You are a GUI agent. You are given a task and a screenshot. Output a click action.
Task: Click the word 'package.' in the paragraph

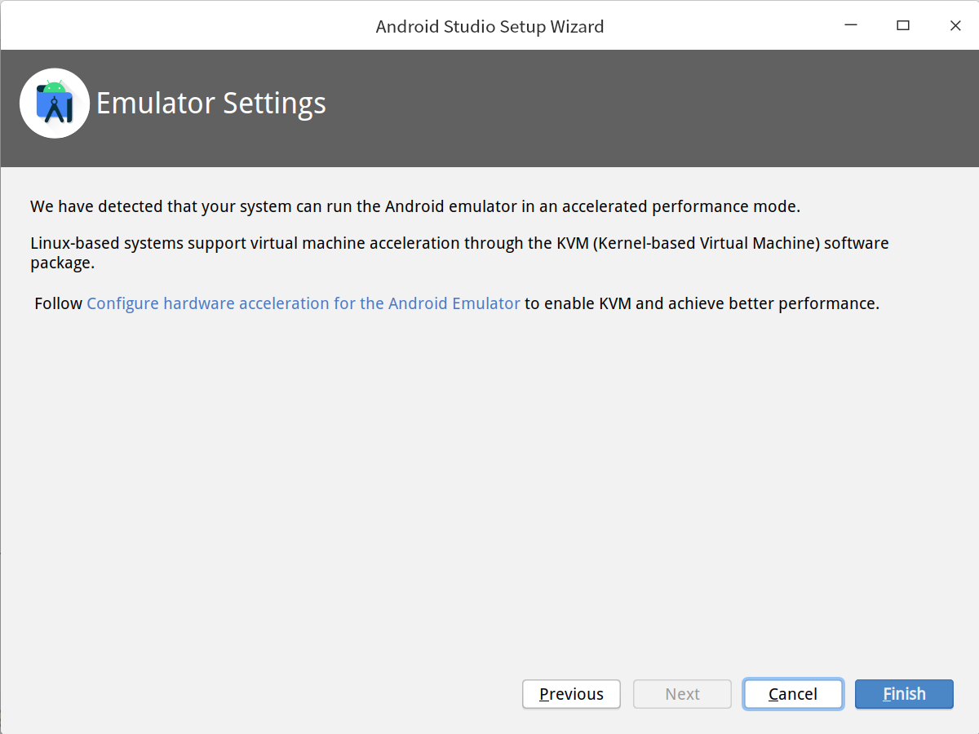point(63,263)
